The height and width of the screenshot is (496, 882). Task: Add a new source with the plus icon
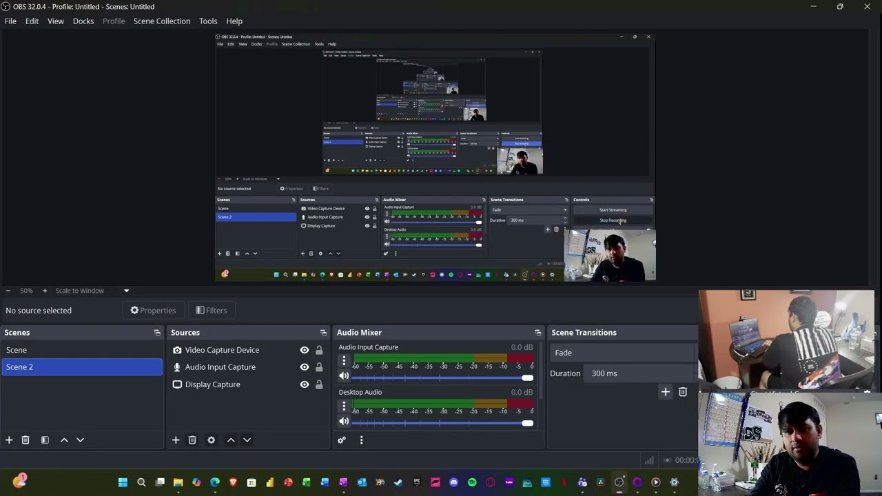pyautogui.click(x=176, y=440)
